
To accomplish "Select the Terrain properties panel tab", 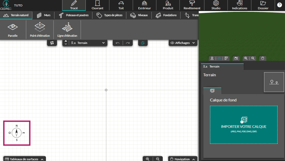I will pyautogui.click(x=222, y=66).
